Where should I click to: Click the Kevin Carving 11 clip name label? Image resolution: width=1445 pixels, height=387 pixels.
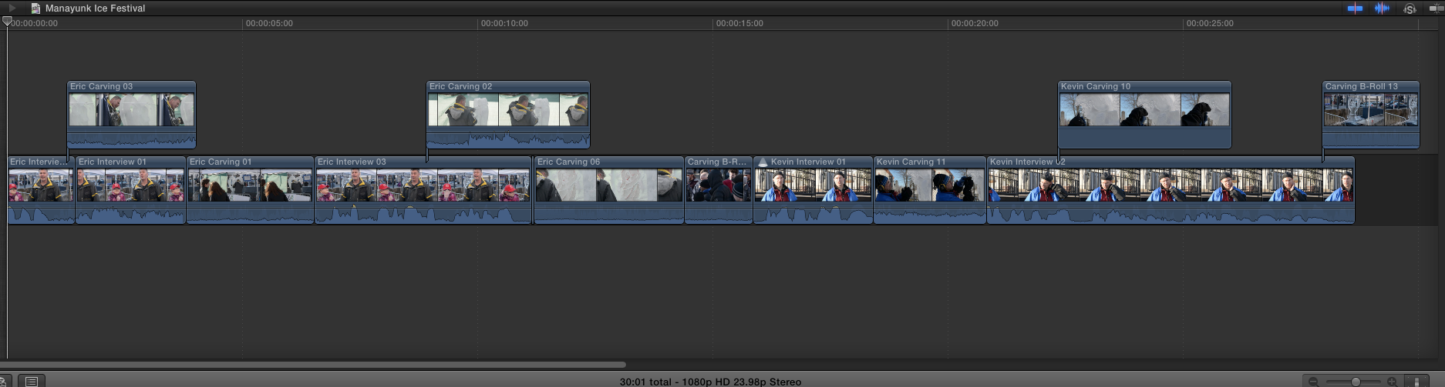(x=911, y=162)
